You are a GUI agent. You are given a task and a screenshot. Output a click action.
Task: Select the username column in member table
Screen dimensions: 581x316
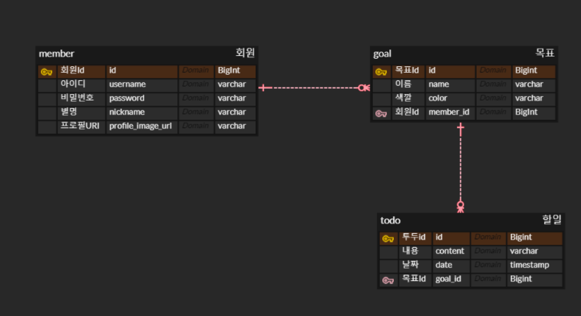click(142, 84)
